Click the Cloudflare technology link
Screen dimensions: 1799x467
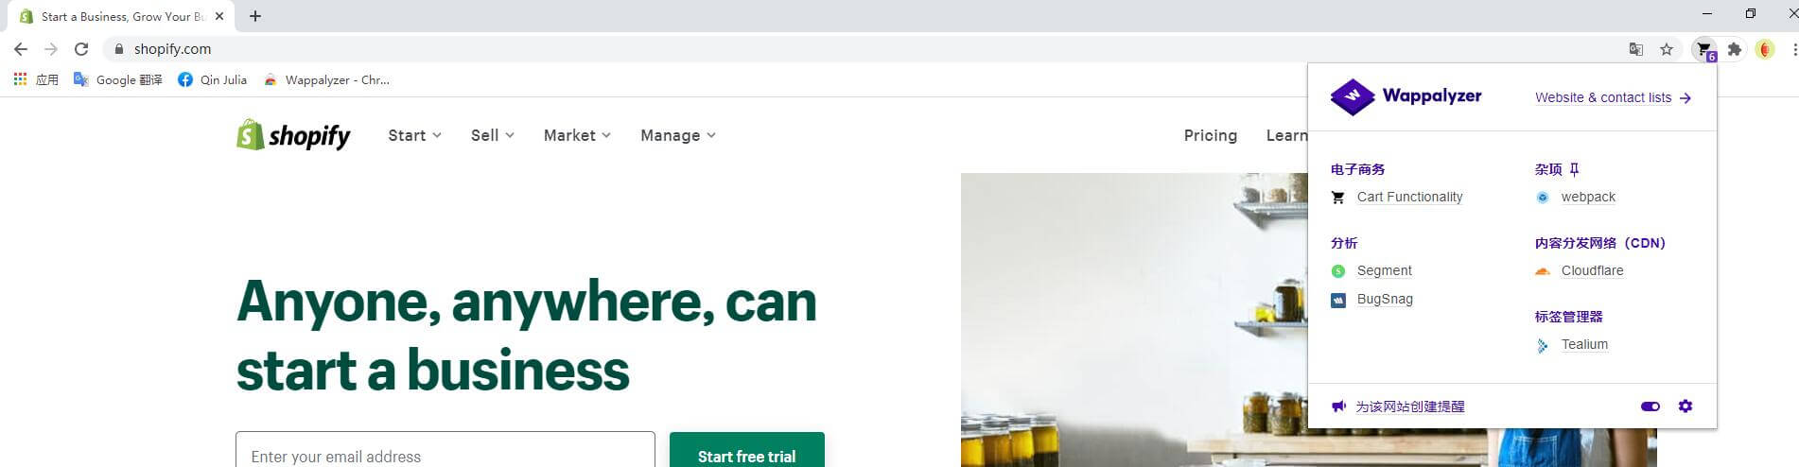coord(1592,270)
